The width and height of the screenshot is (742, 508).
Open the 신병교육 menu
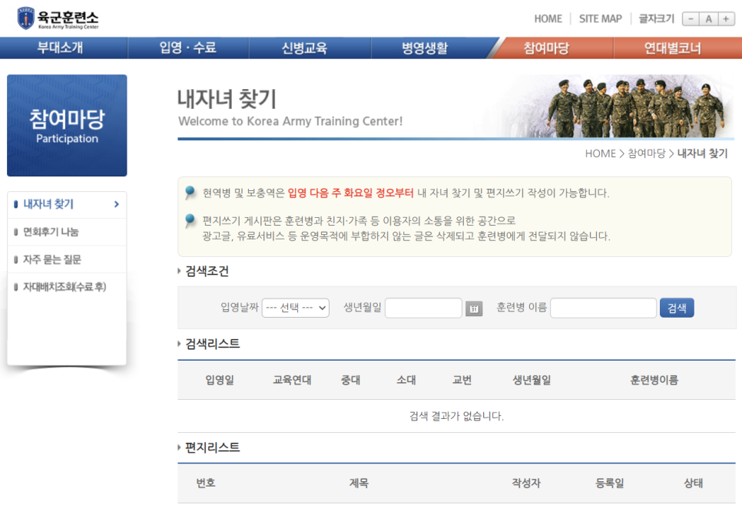point(304,48)
